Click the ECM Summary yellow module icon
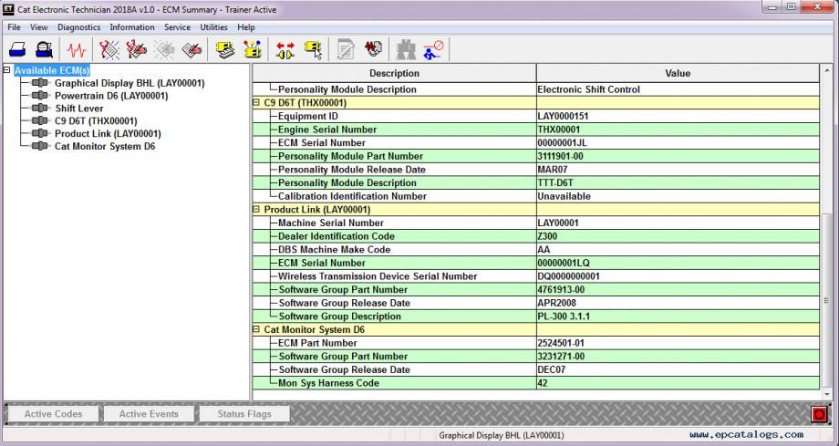 tap(224, 49)
